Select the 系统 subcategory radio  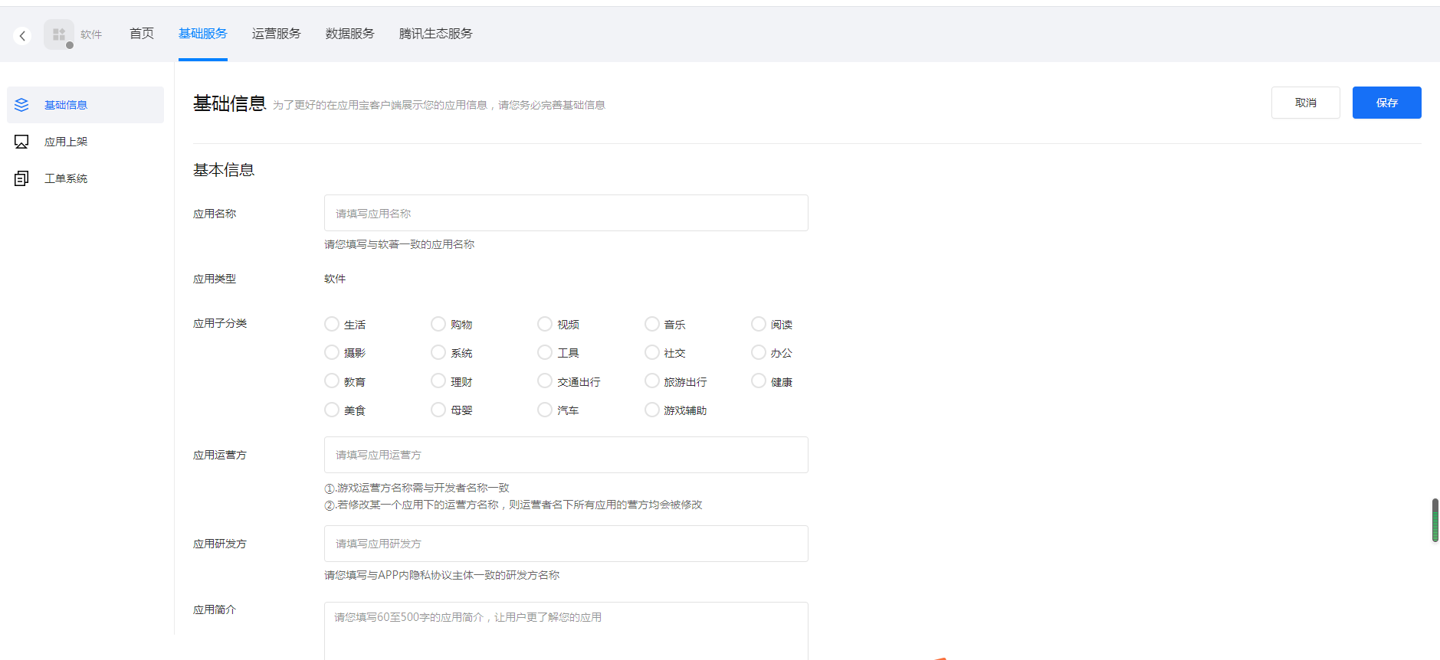(438, 352)
